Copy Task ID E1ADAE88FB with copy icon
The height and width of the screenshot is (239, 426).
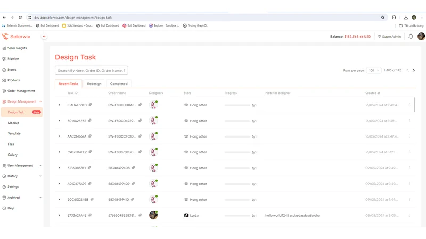pos(90,105)
